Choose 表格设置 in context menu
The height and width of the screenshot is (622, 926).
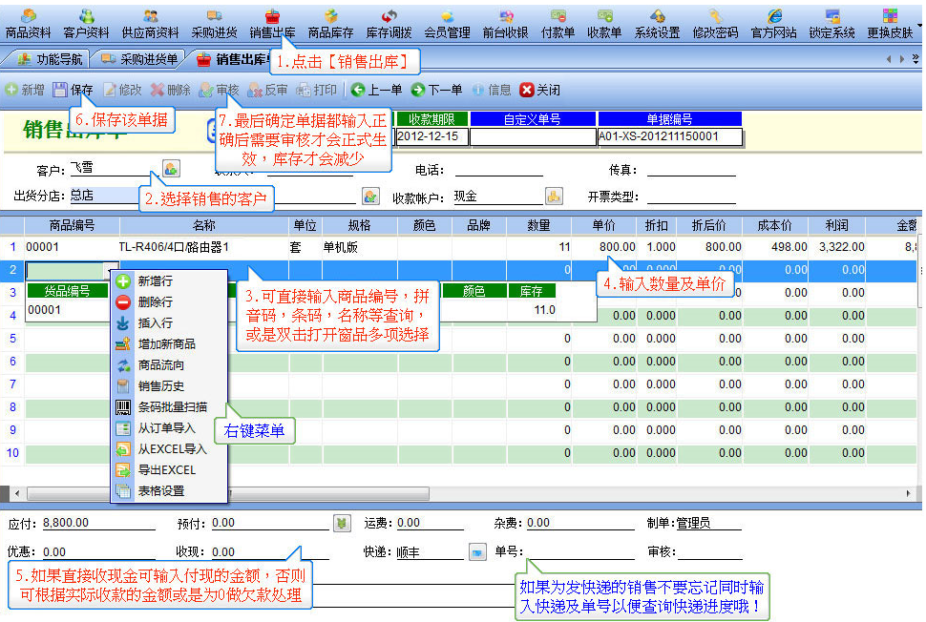point(169,491)
